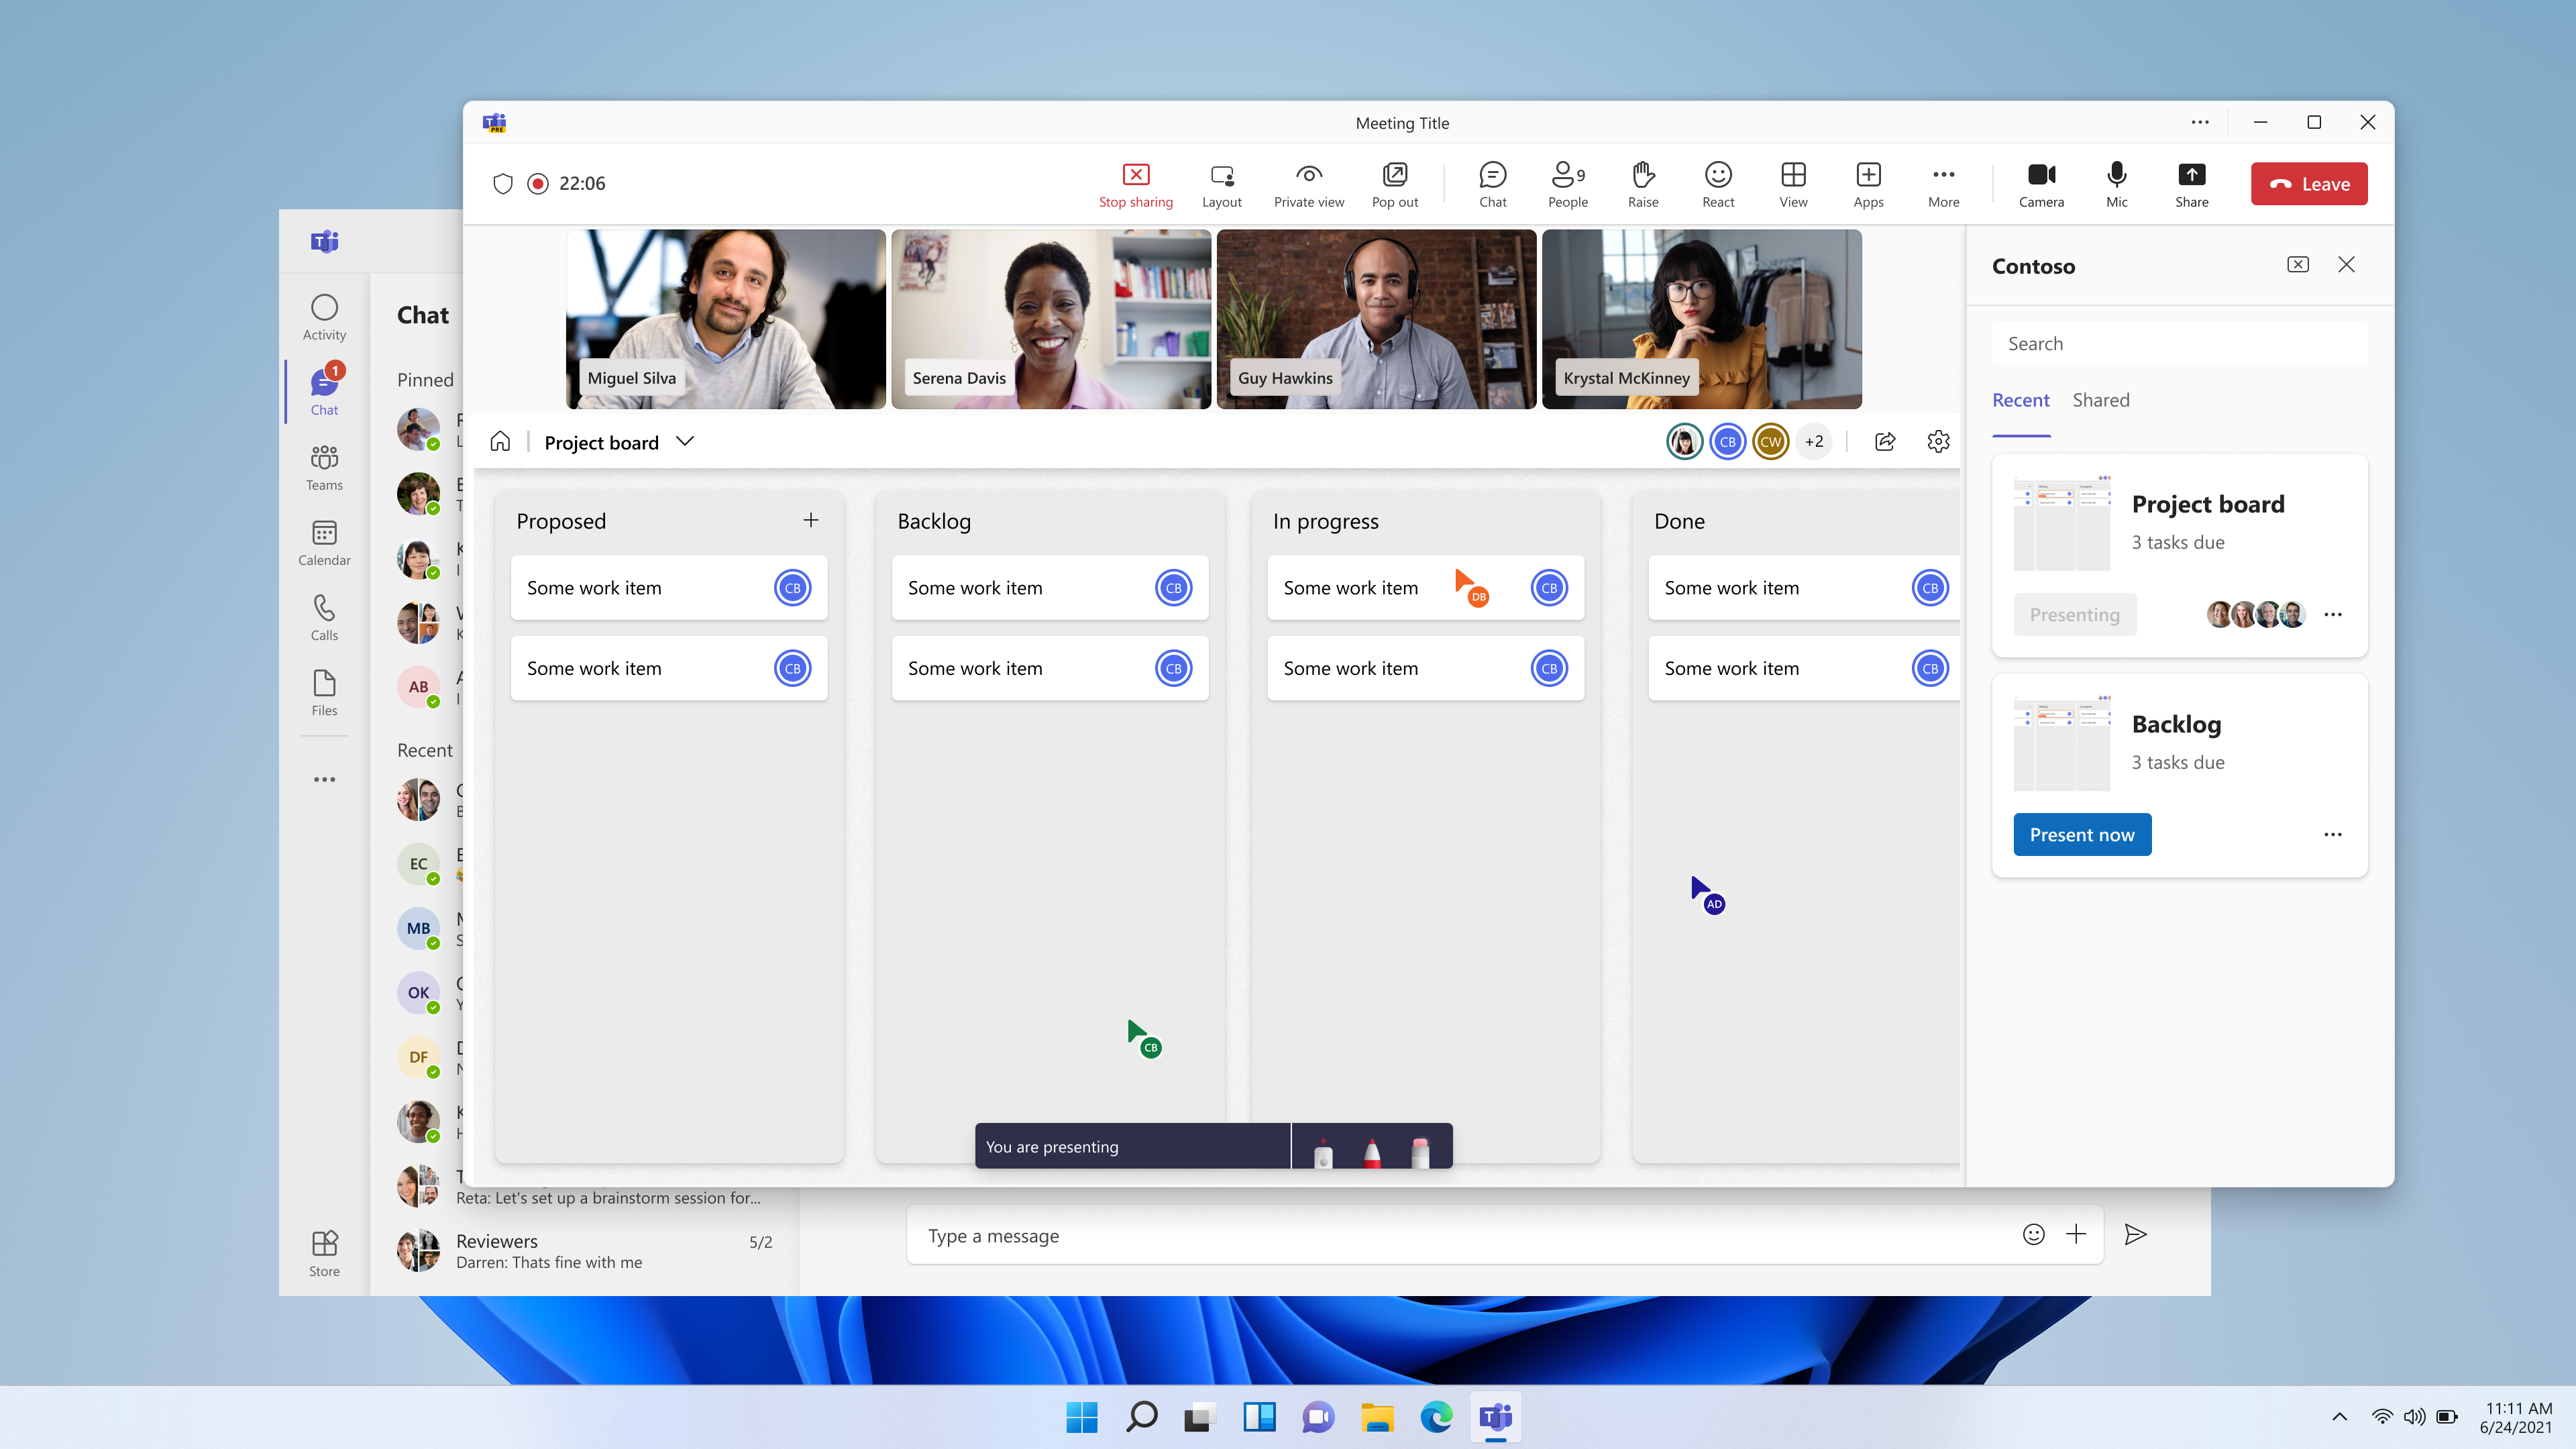Toggle Share screen icon

2190,182
